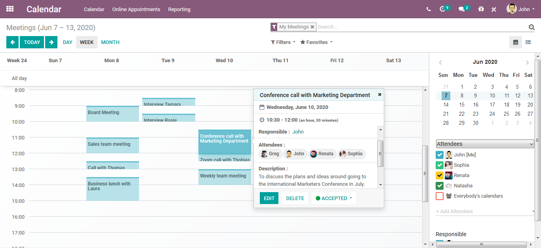Open Online Appointments menu
The height and width of the screenshot is (248, 541).
[136, 9]
